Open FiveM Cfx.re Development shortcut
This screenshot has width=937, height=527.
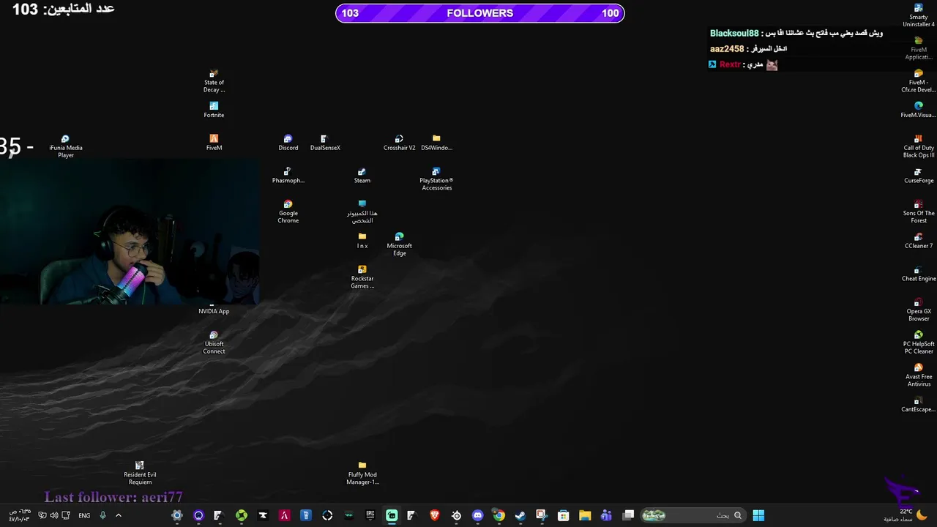tap(919, 81)
